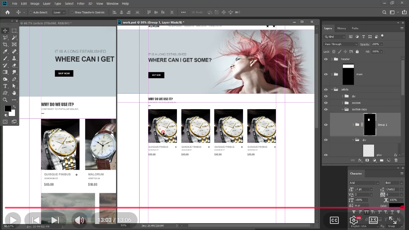
Task: Go to previous video
Action: point(35,220)
